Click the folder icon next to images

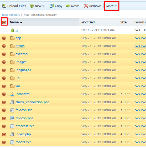point(12,62)
